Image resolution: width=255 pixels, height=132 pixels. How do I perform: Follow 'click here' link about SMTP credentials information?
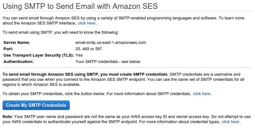click(x=201, y=94)
